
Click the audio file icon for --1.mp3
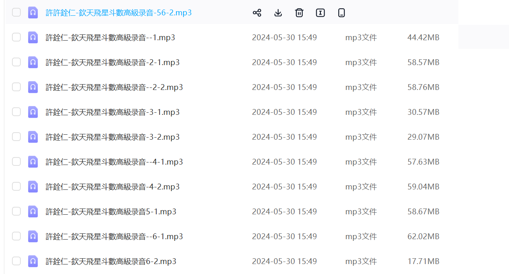tap(33, 37)
